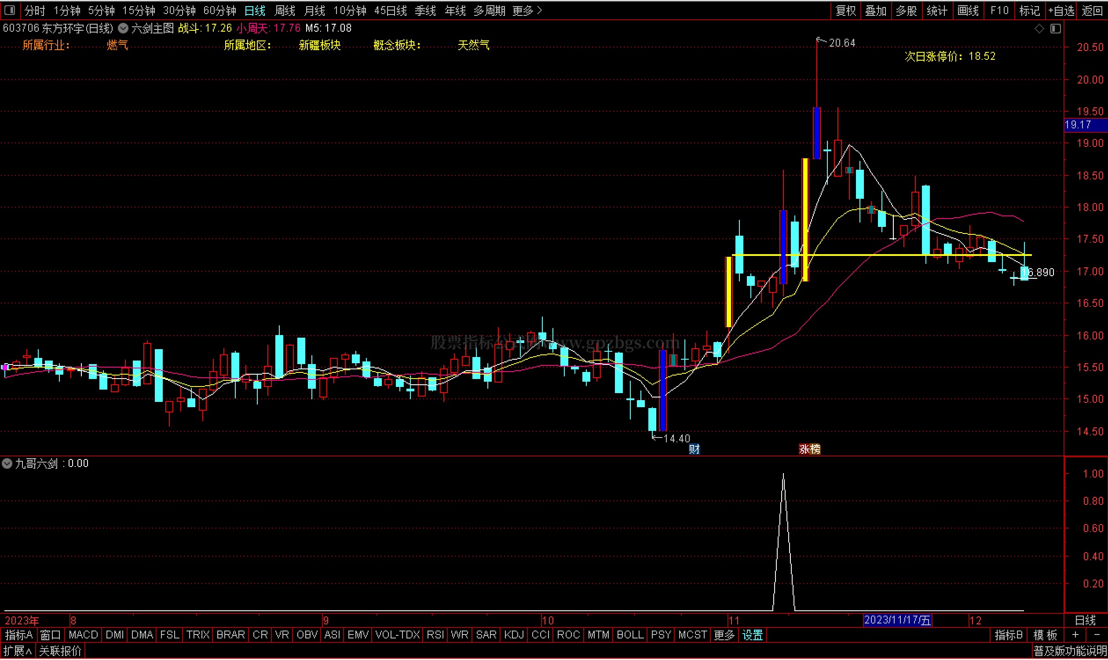The image size is (1108, 660).
Task: Zoom out with the minus icon
Action: pos(1097,635)
